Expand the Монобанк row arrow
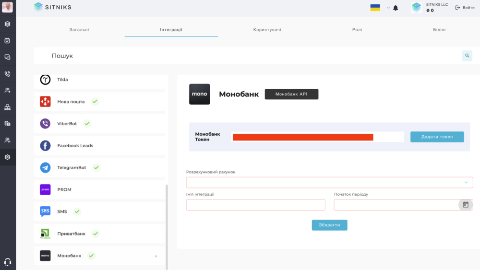Image resolution: width=480 pixels, height=270 pixels. tap(156, 256)
